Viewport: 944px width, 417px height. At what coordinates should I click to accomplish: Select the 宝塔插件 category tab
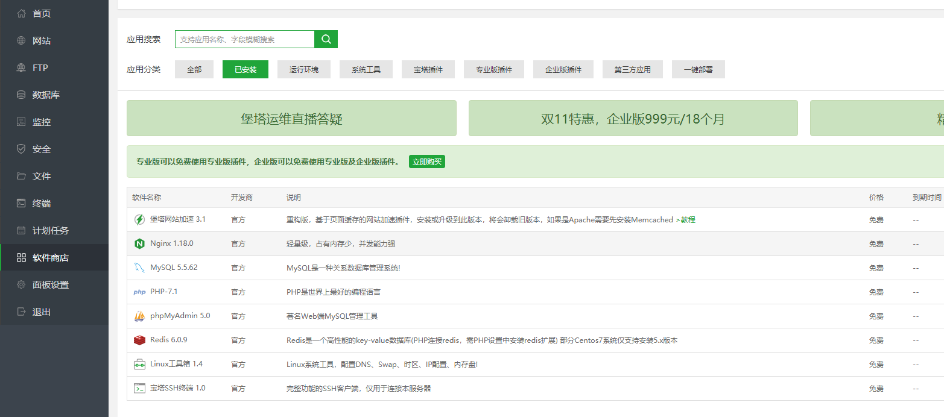(x=428, y=69)
